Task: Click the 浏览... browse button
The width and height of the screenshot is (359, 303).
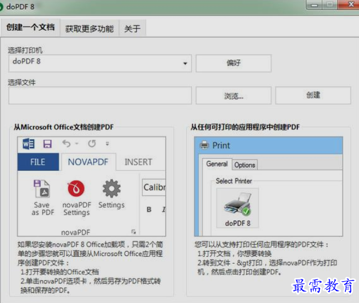Action: (x=234, y=96)
